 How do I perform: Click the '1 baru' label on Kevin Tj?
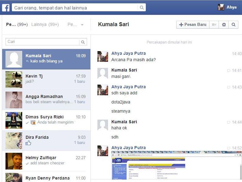click(x=79, y=81)
